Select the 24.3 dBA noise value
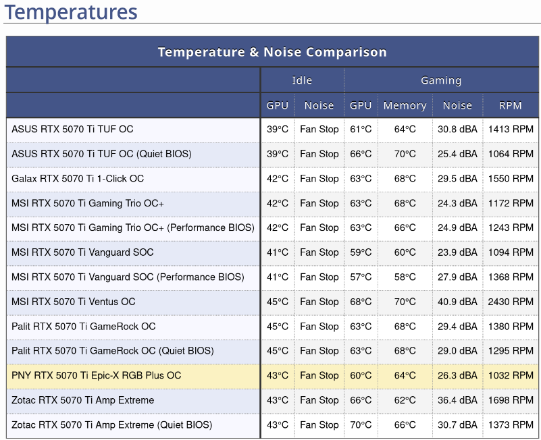Viewport: 541px width, 440px height. [457, 203]
